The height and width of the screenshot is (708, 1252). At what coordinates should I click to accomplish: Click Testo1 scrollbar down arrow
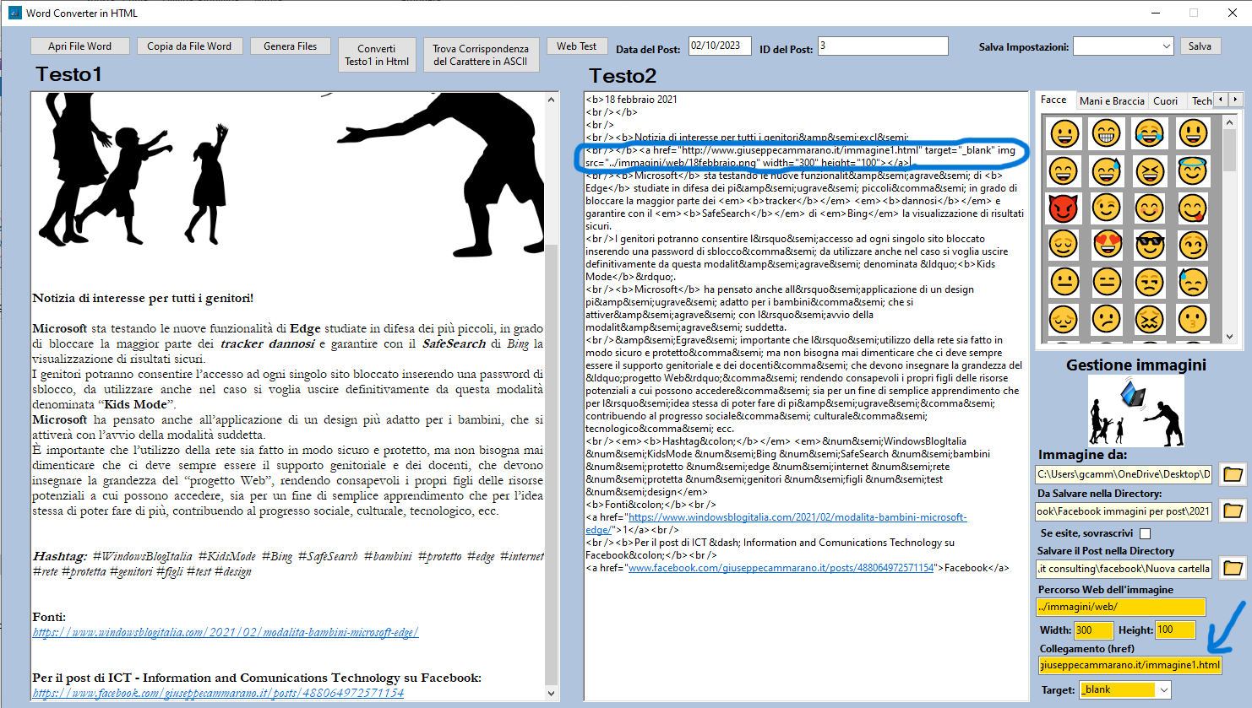click(552, 694)
